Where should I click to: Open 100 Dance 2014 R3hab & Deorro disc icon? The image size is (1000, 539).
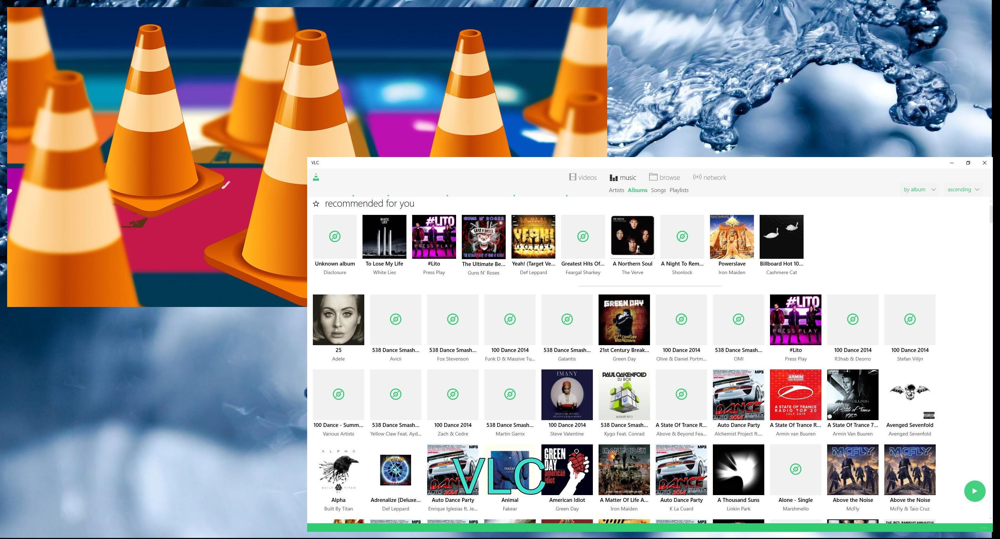853,320
